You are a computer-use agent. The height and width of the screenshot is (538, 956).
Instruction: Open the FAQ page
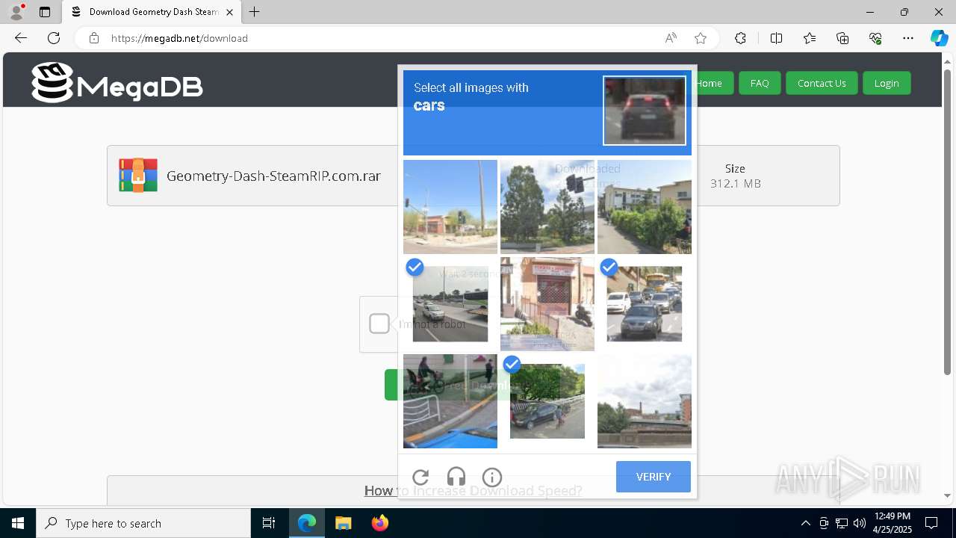click(760, 83)
